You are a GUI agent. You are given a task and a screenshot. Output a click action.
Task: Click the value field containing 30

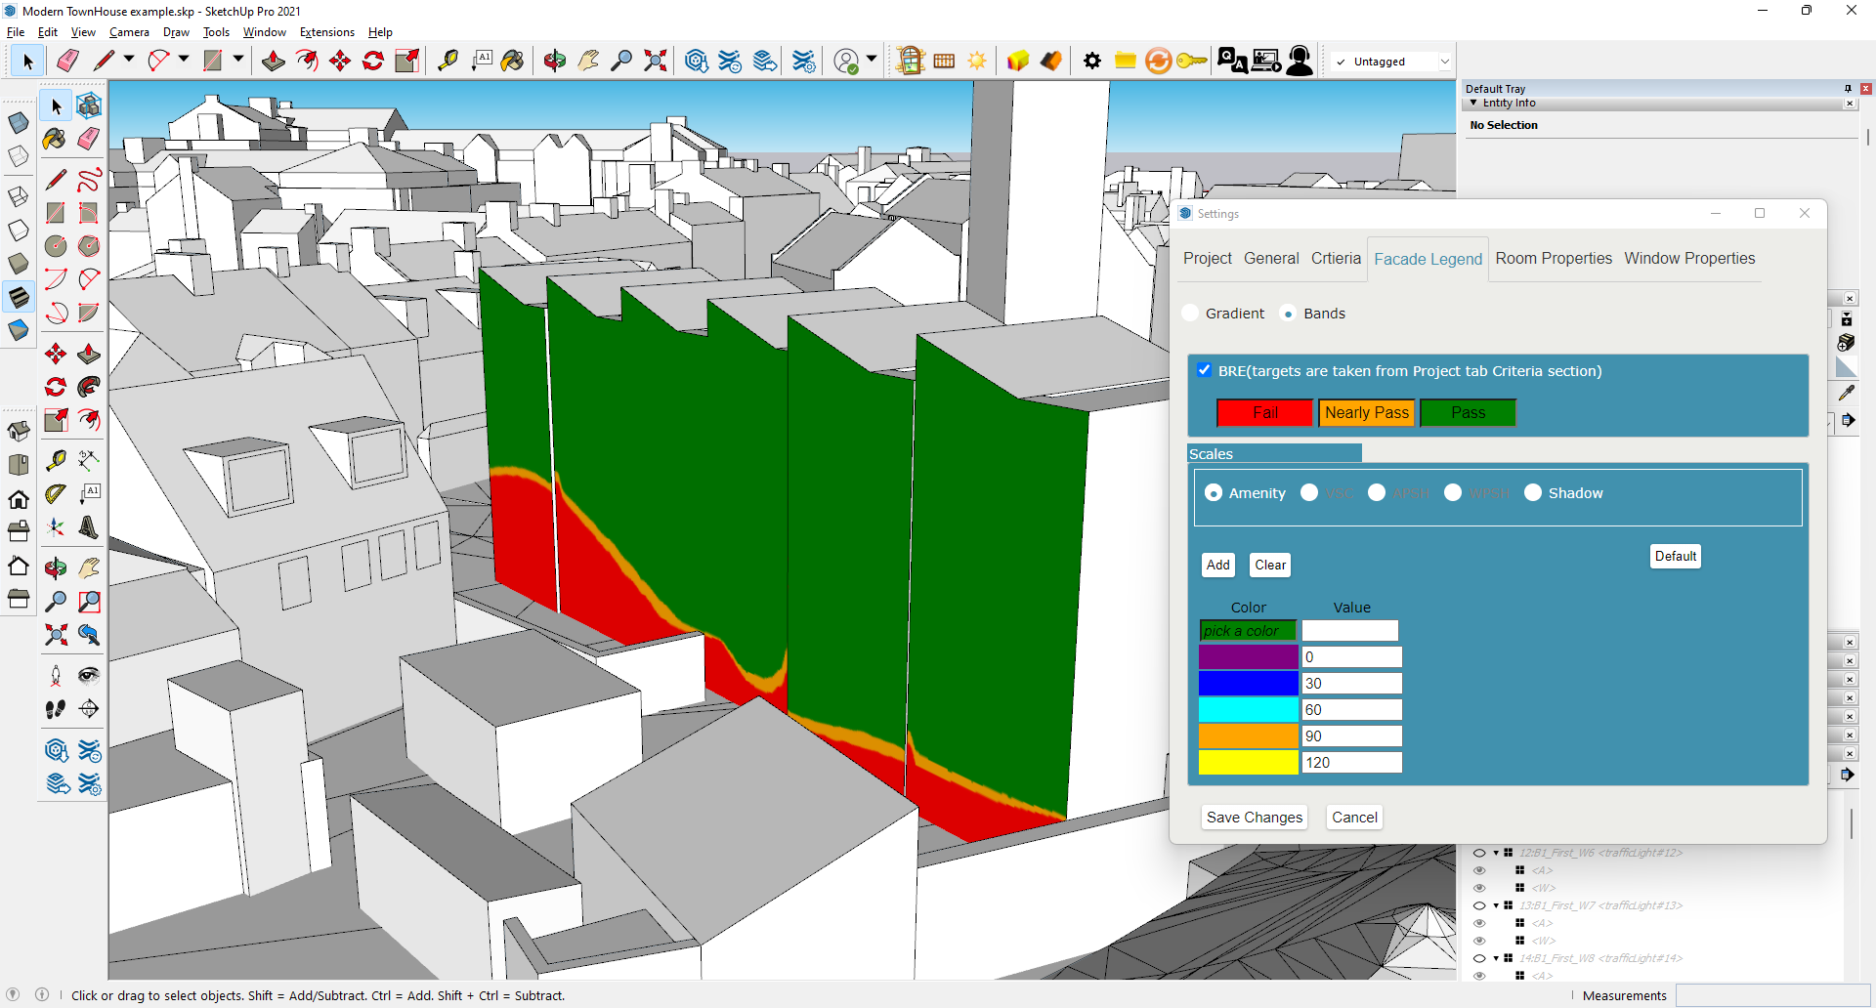click(x=1351, y=683)
